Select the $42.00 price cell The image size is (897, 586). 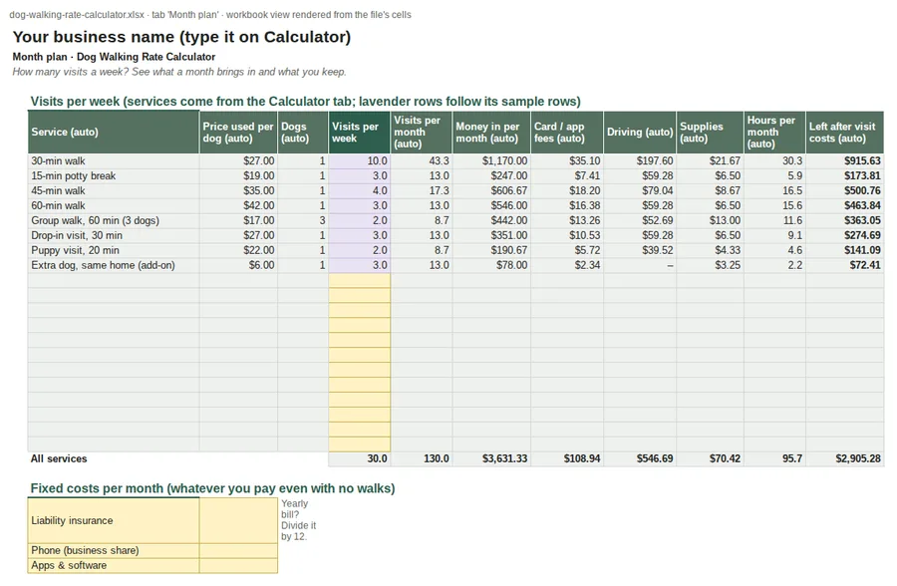[238, 206]
